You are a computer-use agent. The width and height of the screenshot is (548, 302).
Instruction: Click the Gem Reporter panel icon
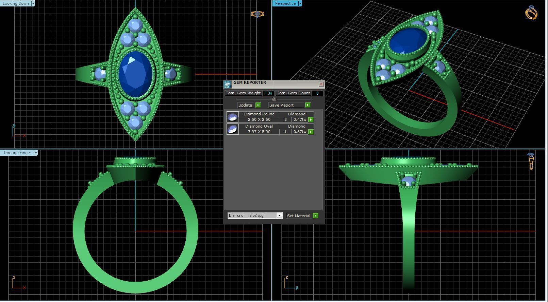pyautogui.click(x=227, y=84)
